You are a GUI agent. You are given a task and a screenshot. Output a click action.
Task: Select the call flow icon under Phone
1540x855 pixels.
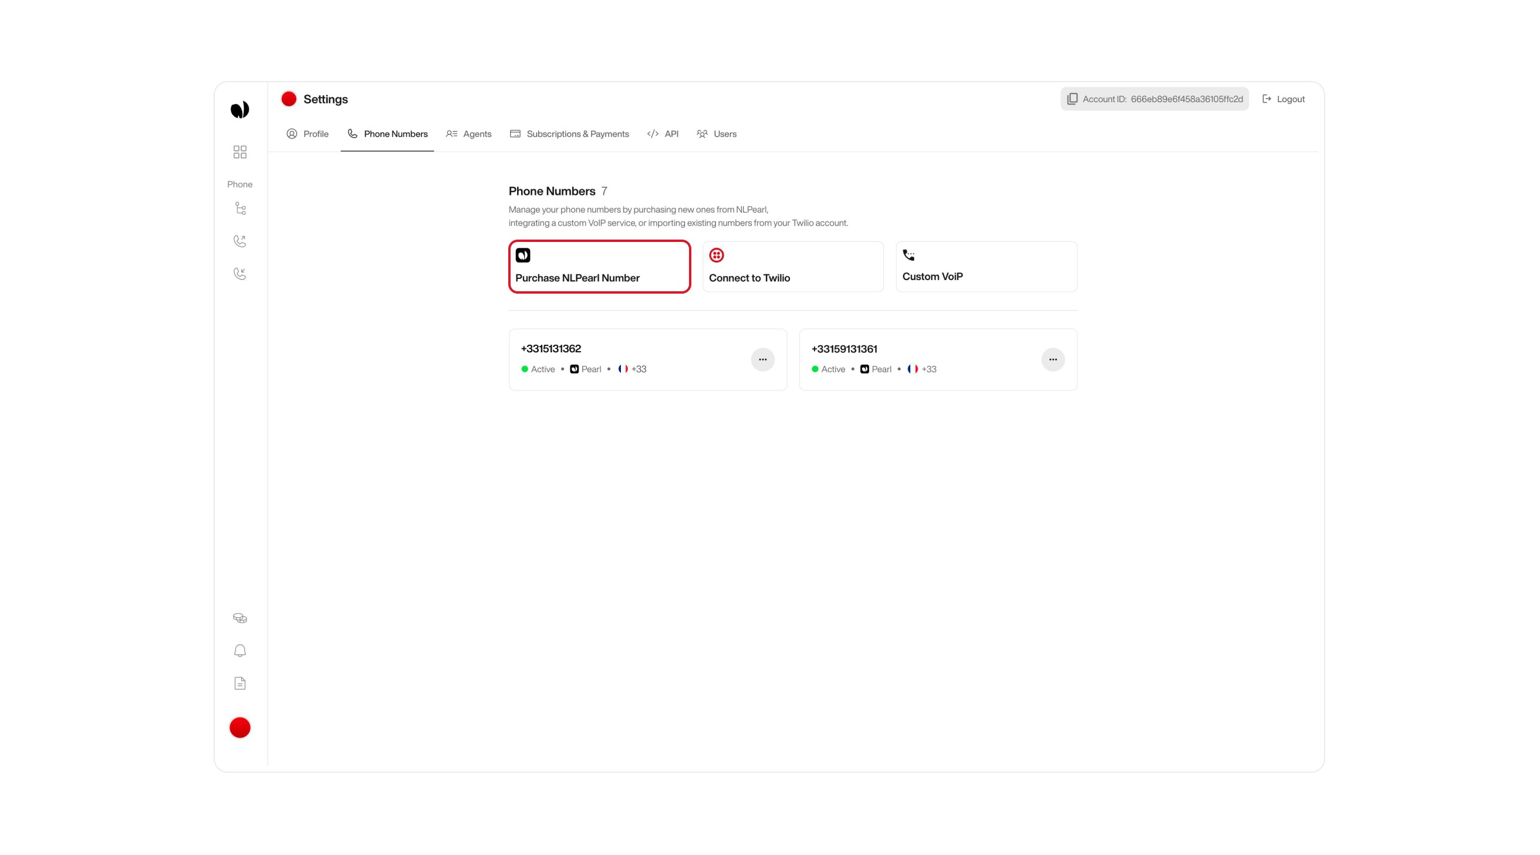coord(239,208)
